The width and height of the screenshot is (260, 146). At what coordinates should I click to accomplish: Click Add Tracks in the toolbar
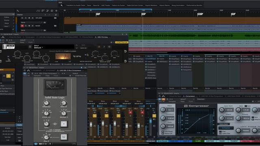tap(106, 5)
